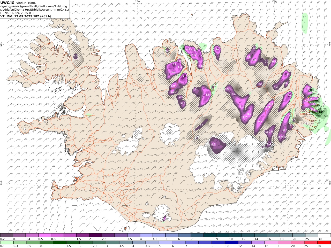Select the '2.7' snowfall value label

pyautogui.click(x=185, y=76)
